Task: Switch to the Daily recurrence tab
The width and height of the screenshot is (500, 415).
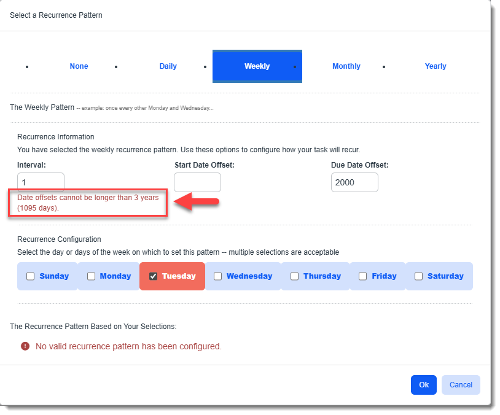Action: [168, 66]
